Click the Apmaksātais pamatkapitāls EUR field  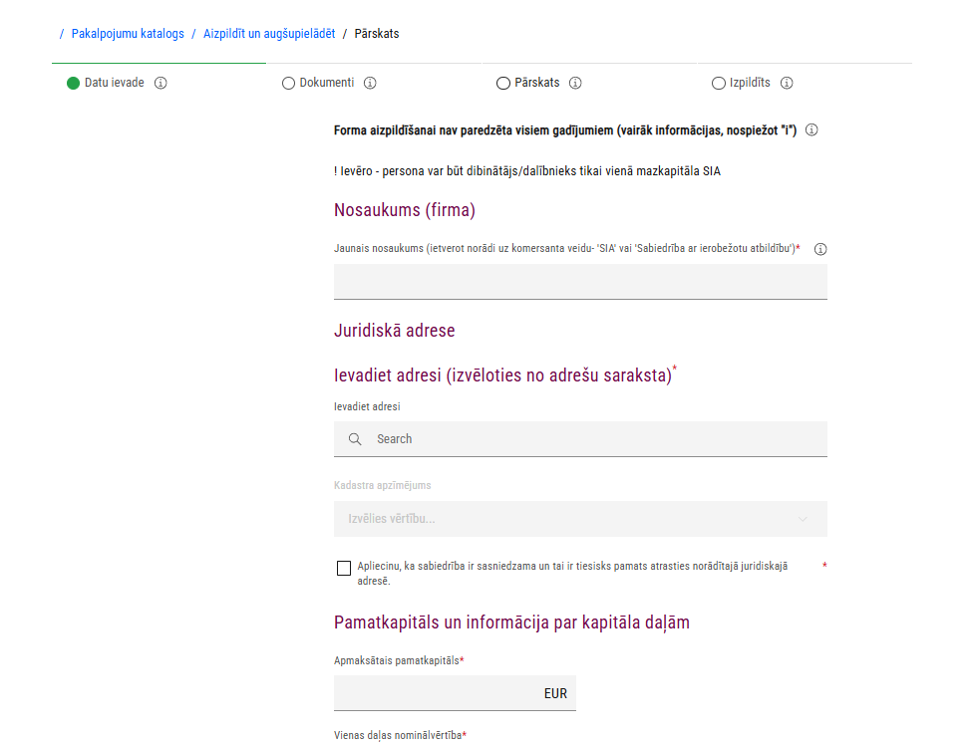(439, 693)
